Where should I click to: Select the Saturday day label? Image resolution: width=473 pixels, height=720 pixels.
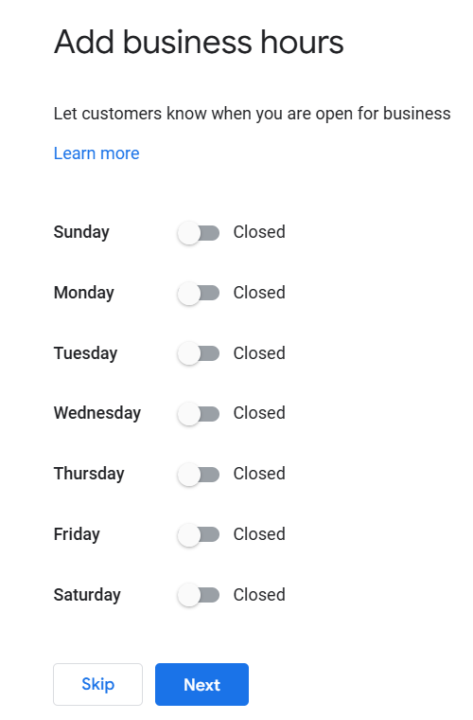point(87,595)
